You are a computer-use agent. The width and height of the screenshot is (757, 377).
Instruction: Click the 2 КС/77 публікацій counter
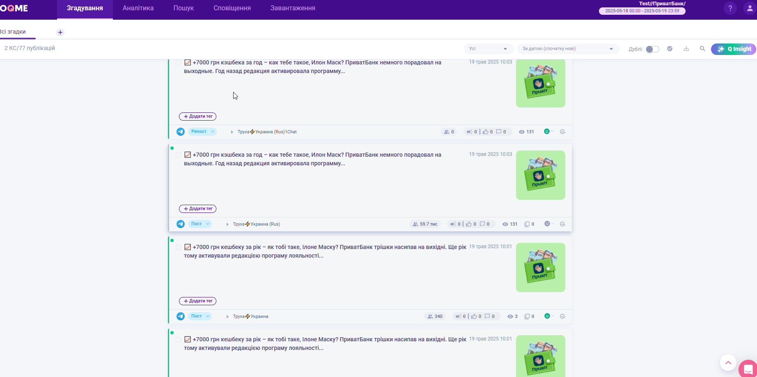point(30,48)
